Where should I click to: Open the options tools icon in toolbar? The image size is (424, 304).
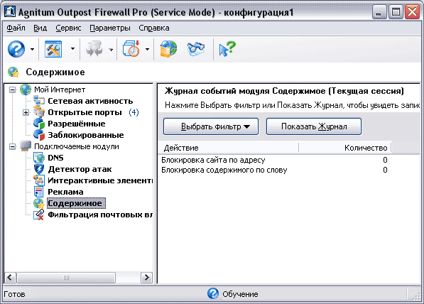[53, 49]
